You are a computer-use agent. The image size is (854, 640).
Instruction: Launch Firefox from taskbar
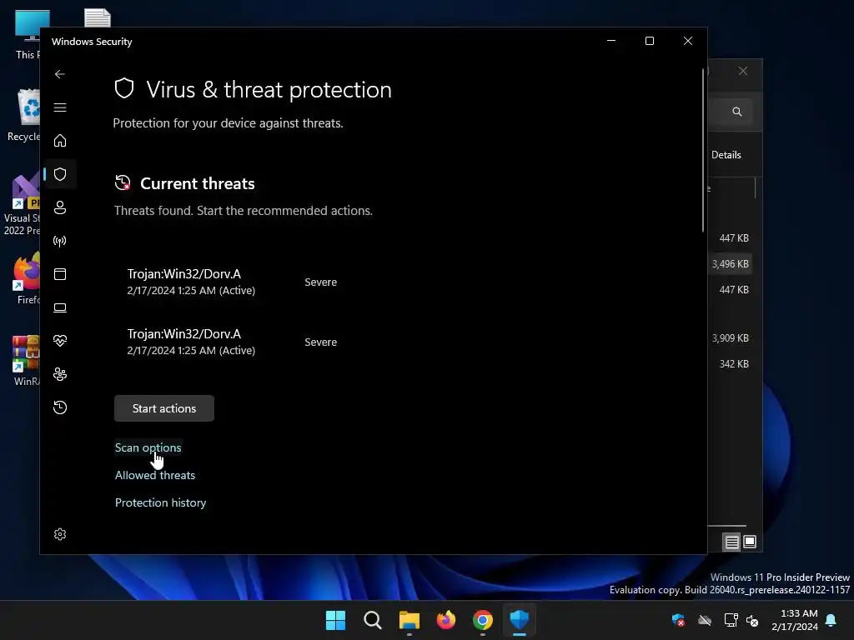(x=446, y=620)
